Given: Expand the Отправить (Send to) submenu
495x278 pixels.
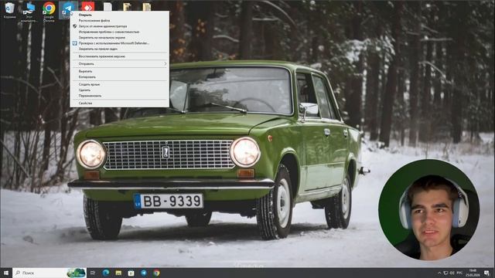Looking at the screenshot, I should pos(120,64).
